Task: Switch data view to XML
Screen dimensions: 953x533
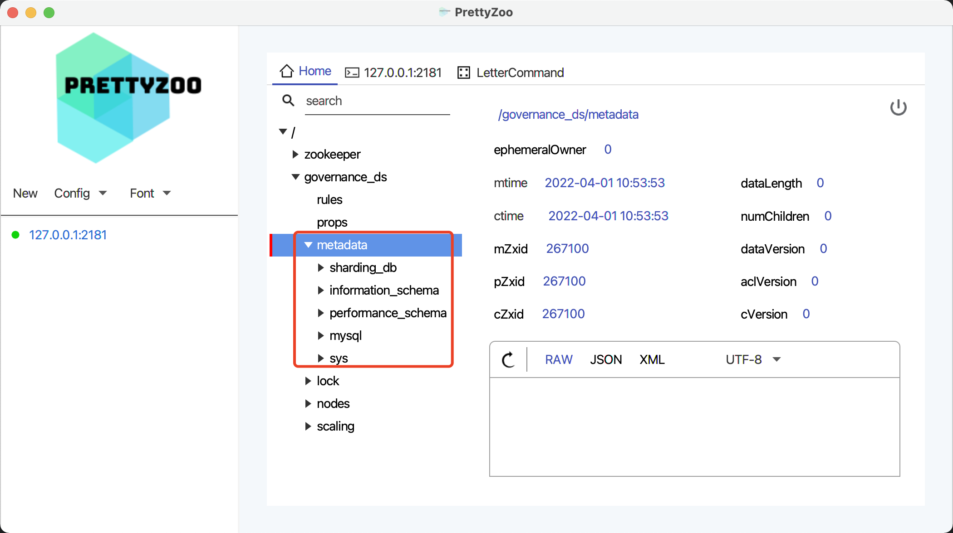Action: click(x=652, y=360)
